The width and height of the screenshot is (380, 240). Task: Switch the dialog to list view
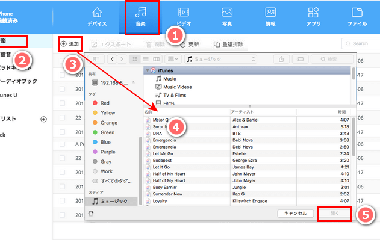click(146, 59)
